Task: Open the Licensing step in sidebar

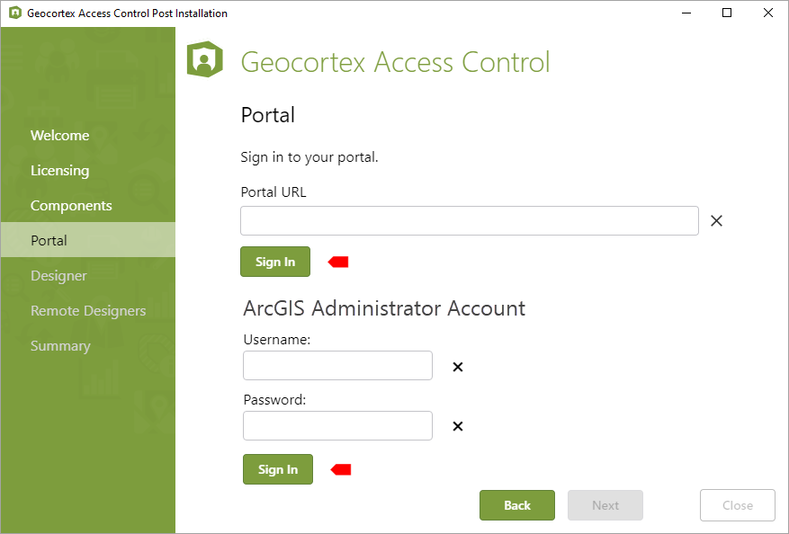Action: [x=60, y=171]
